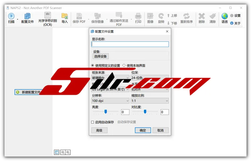Click the 取消 cancel button
The image size is (251, 161).
point(161,130)
